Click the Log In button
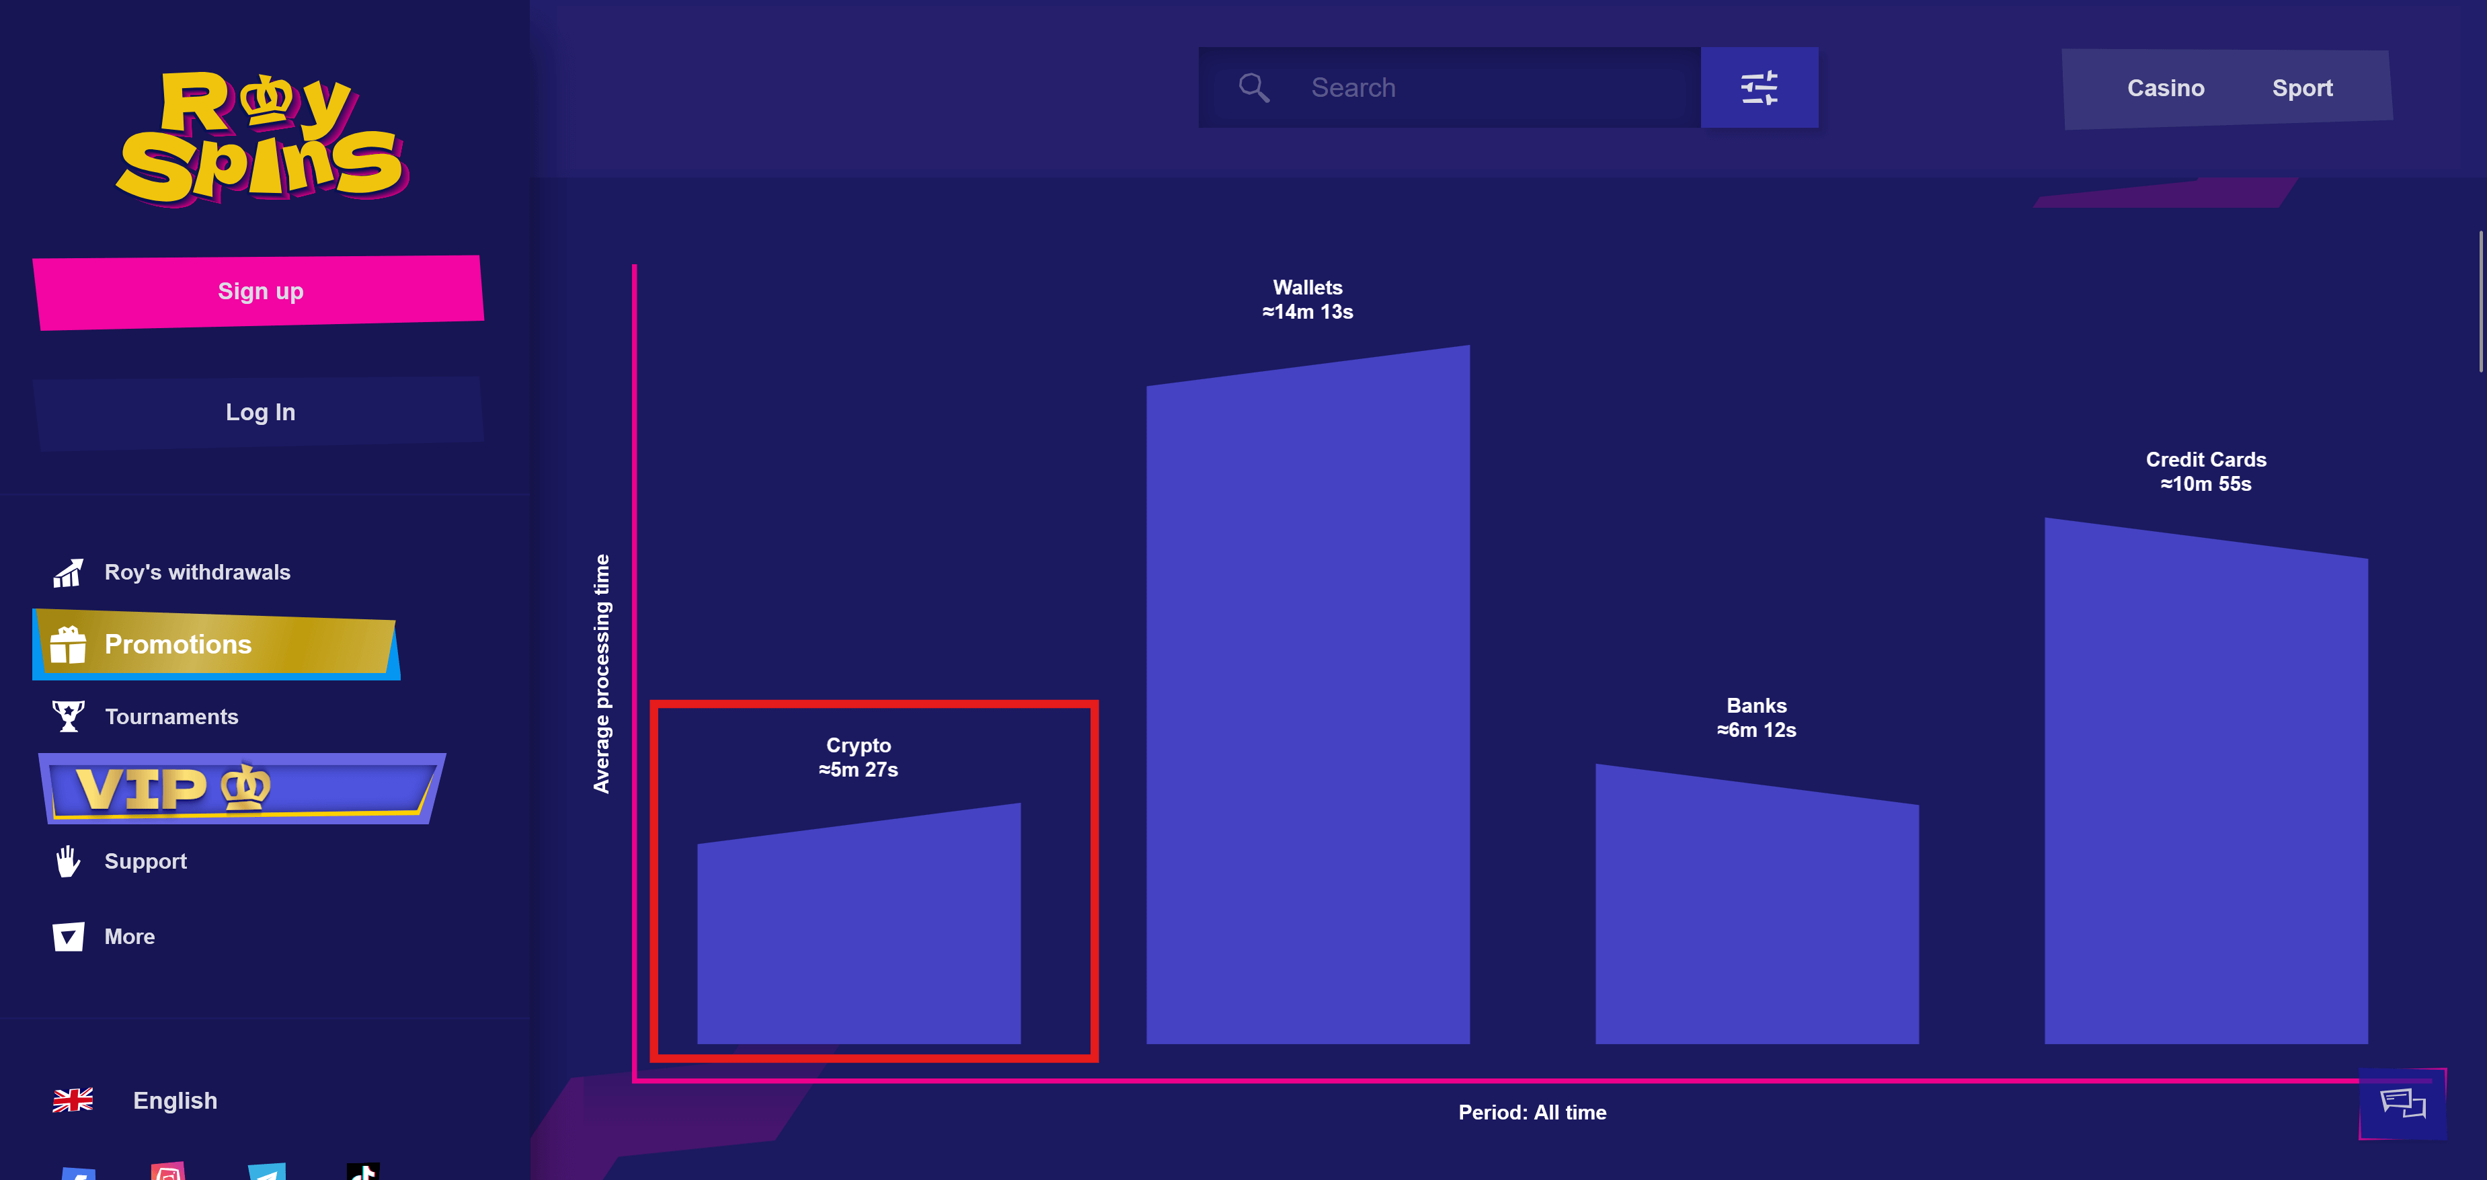 (260, 412)
